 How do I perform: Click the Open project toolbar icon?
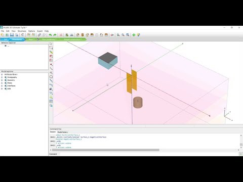pyautogui.click(x=7, y=35)
